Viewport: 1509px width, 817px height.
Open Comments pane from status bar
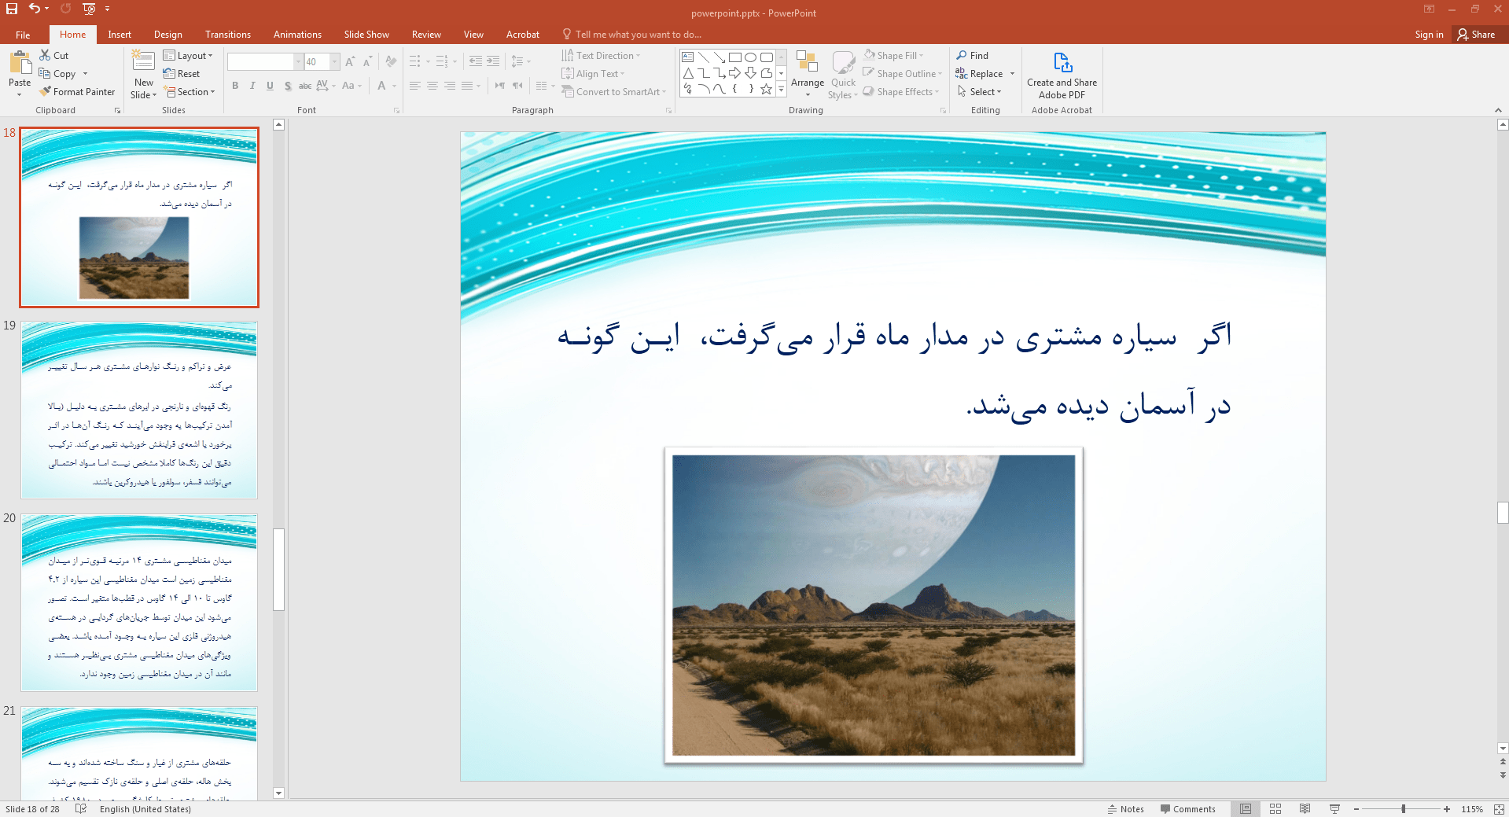pyautogui.click(x=1188, y=809)
